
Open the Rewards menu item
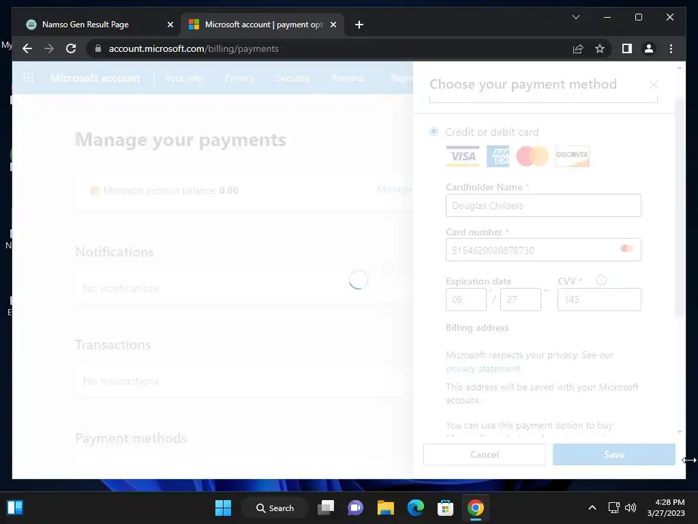click(348, 78)
